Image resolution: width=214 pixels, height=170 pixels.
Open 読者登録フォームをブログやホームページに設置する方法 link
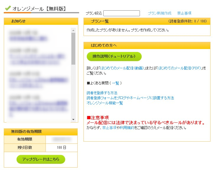(x=130, y=98)
